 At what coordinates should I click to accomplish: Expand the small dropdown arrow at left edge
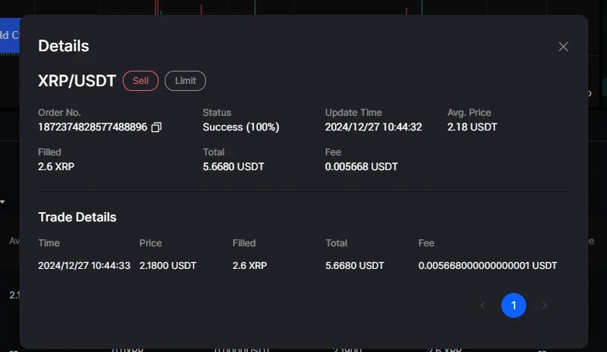pyautogui.click(x=2, y=202)
